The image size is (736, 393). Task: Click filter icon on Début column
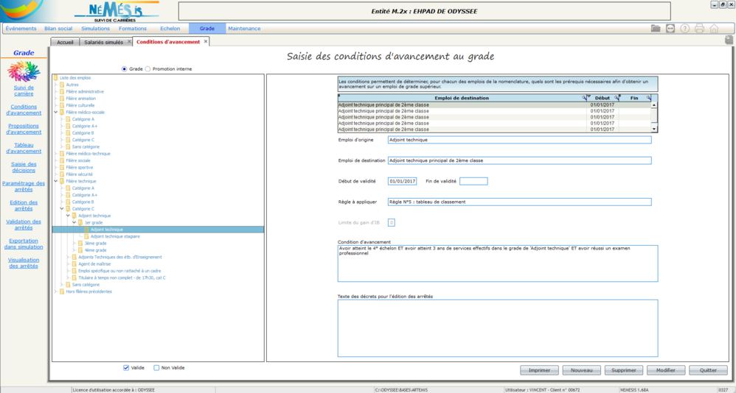point(617,97)
